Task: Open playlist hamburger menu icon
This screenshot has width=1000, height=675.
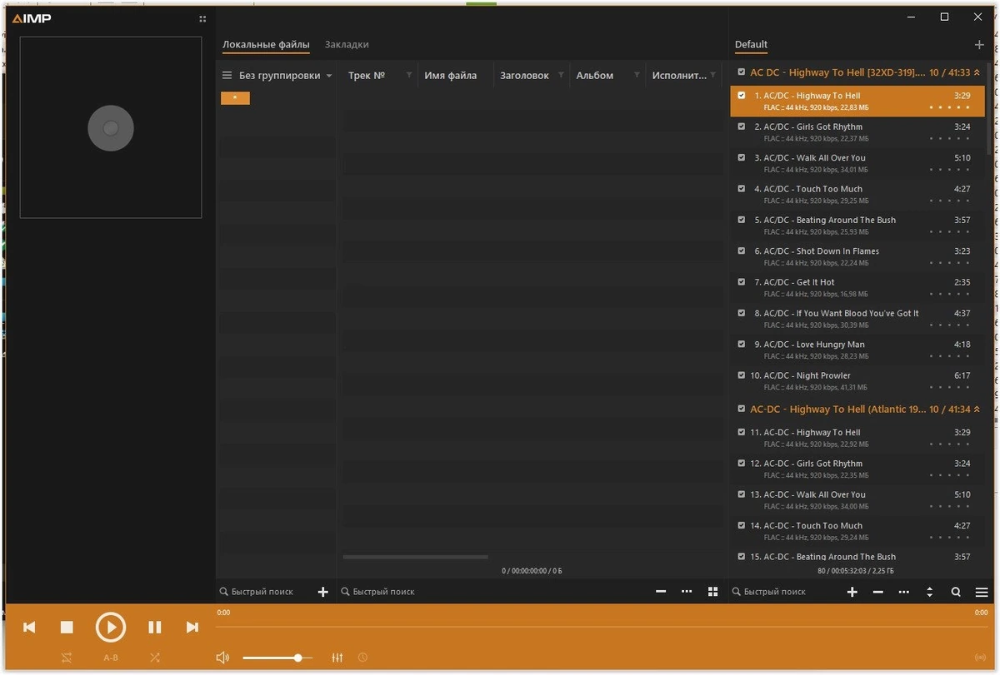Action: coord(982,592)
